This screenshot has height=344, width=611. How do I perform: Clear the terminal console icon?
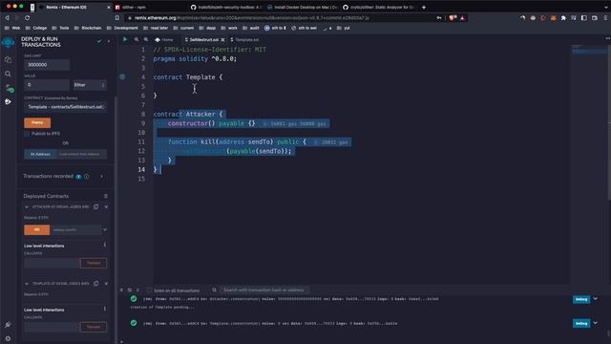130,290
